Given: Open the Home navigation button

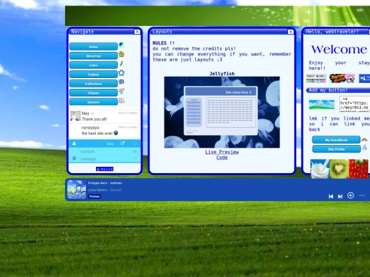Looking at the screenshot, I should click(x=93, y=47).
